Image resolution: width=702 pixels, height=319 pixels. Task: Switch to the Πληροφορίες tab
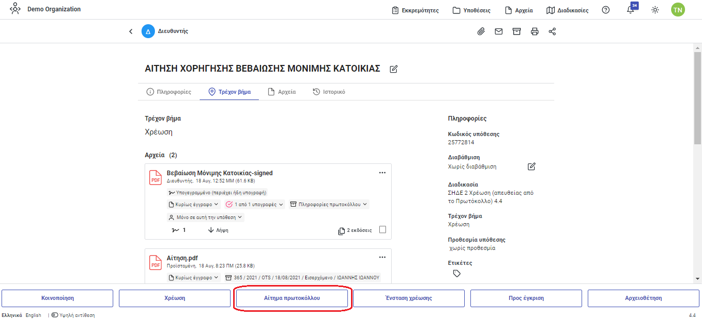[x=169, y=92]
